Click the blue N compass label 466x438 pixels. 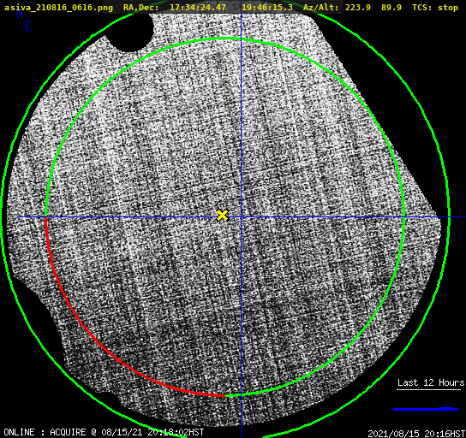tap(20, 14)
